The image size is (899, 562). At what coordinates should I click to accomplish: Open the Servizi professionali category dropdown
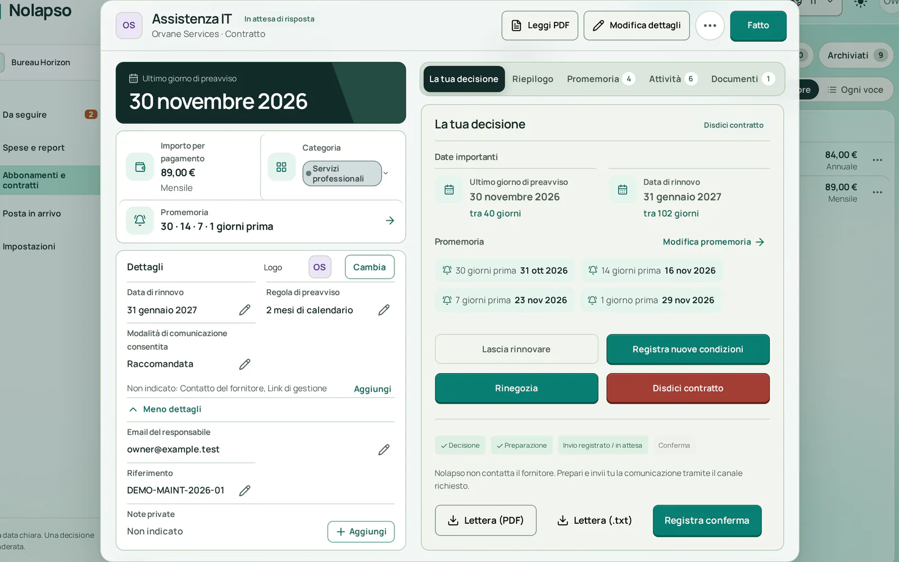346,174
